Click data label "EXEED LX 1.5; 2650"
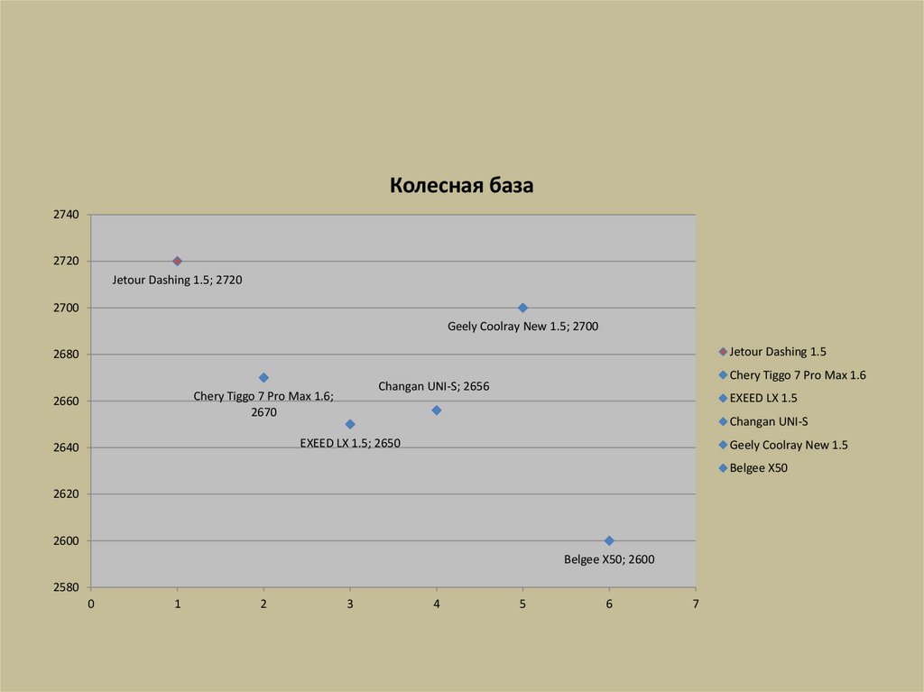The width and height of the screenshot is (924, 692). pos(350,443)
